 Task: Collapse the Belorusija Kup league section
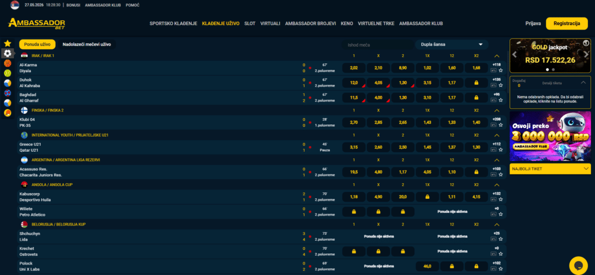[x=497, y=224]
